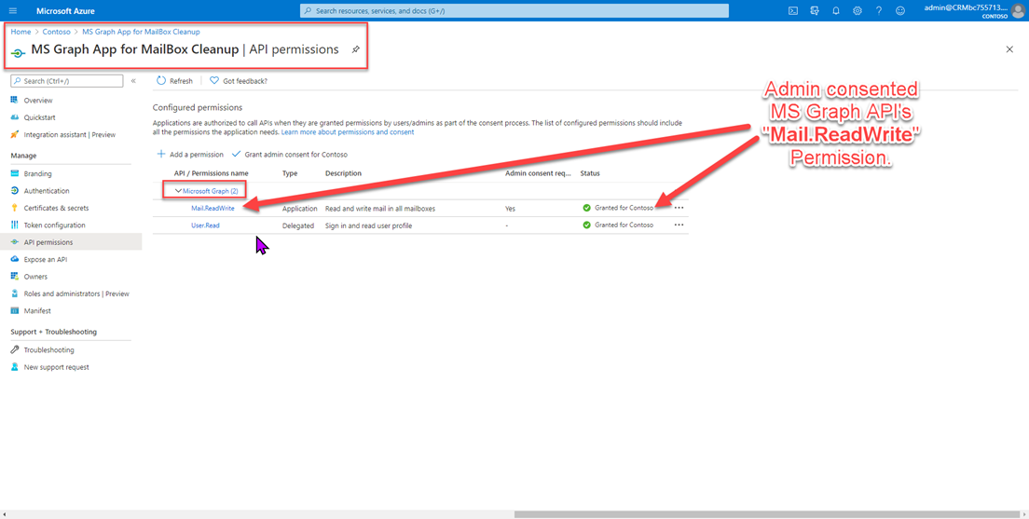
Task: Collapse the Microsoft Graph (2) group
Action: pos(179,191)
